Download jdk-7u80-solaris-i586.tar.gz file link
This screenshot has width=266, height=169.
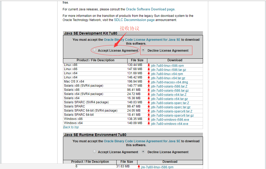click(170, 90)
